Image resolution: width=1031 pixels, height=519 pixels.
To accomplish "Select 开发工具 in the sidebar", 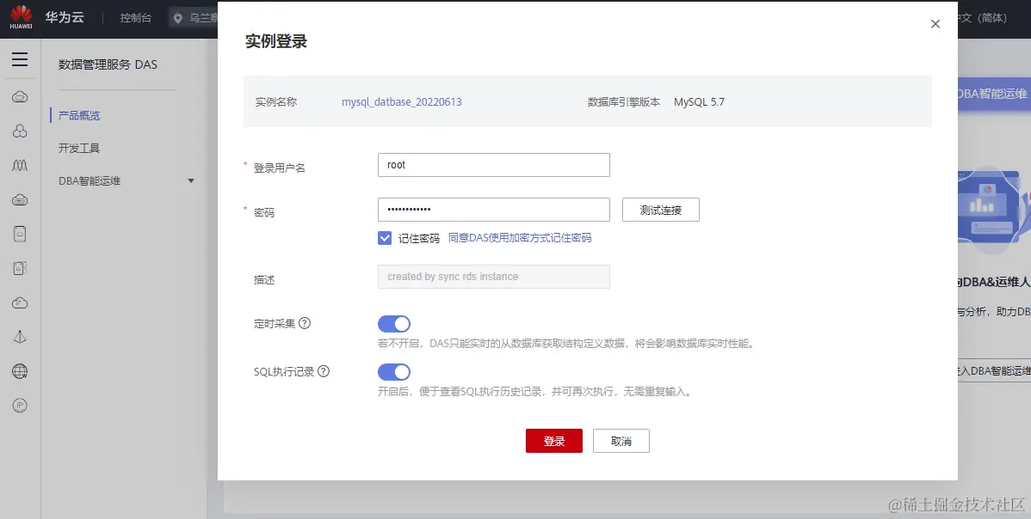I will tap(79, 149).
